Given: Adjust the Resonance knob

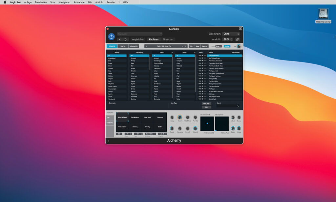Looking at the screenshot, I should click(x=180, y=129).
